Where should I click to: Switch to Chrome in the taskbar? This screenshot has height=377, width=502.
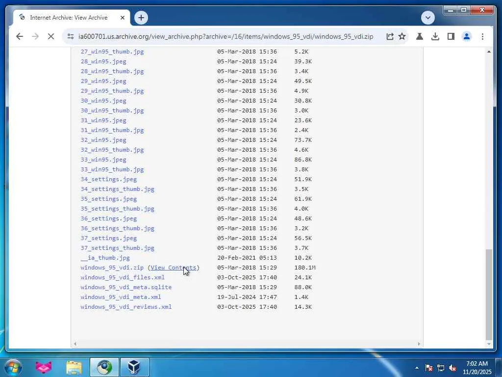[x=104, y=367]
